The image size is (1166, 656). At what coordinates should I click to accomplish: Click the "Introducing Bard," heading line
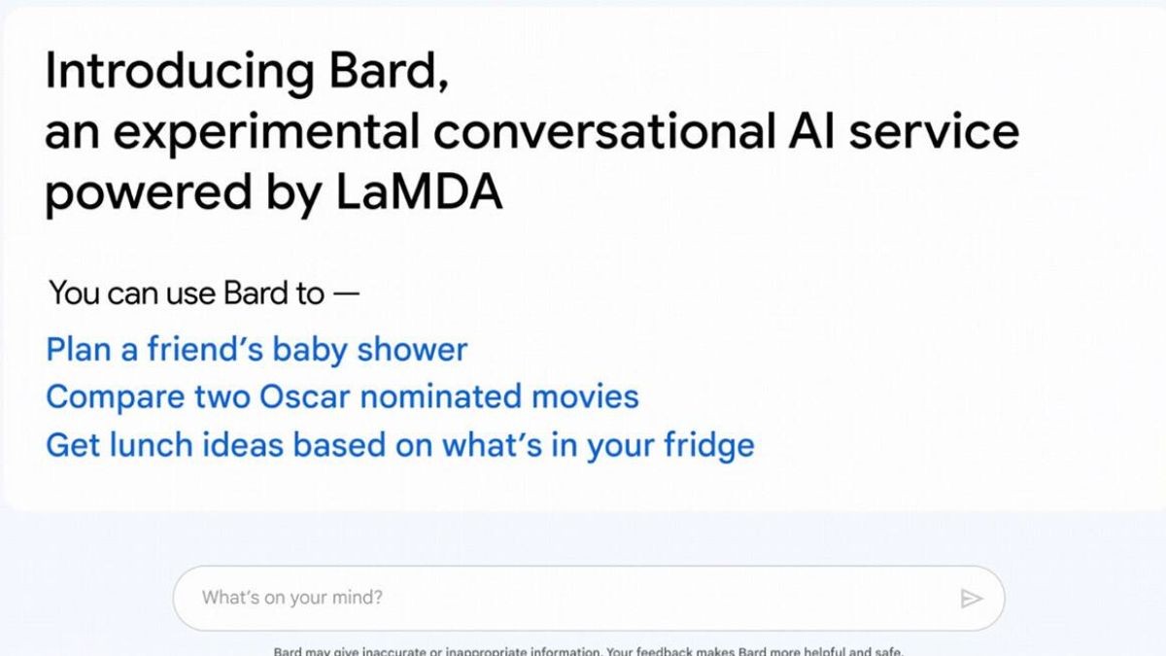pyautogui.click(x=247, y=72)
